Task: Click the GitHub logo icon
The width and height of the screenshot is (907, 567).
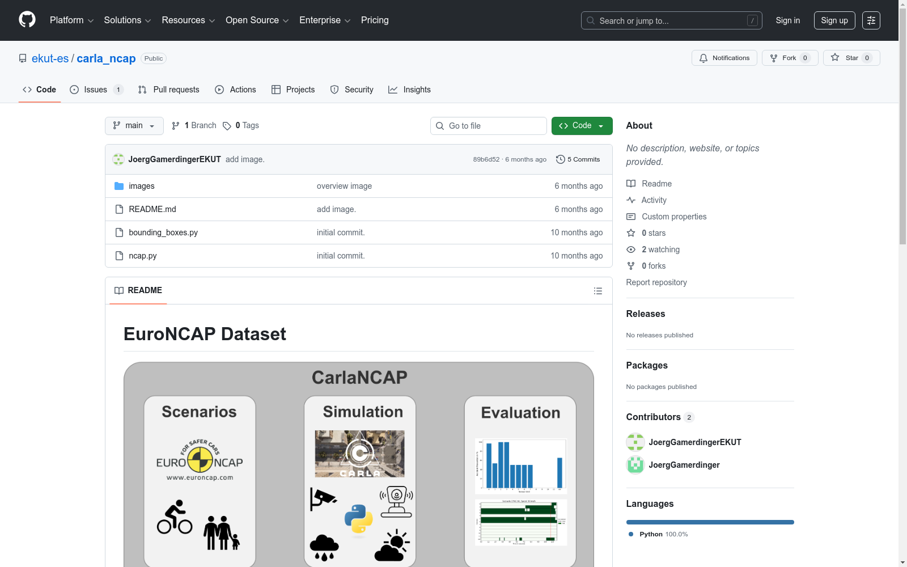Action: 27,20
